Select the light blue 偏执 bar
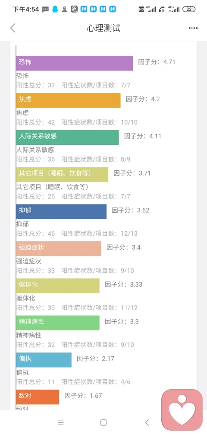Viewport: 207px width, 435px height. coord(44,360)
